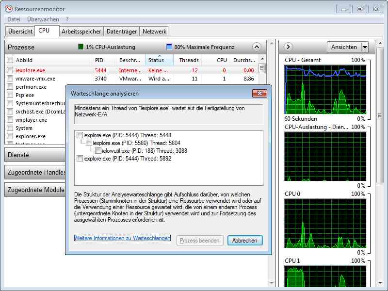
Task: Collapse the graph pane with the arrow button
Action: [x=288, y=47]
